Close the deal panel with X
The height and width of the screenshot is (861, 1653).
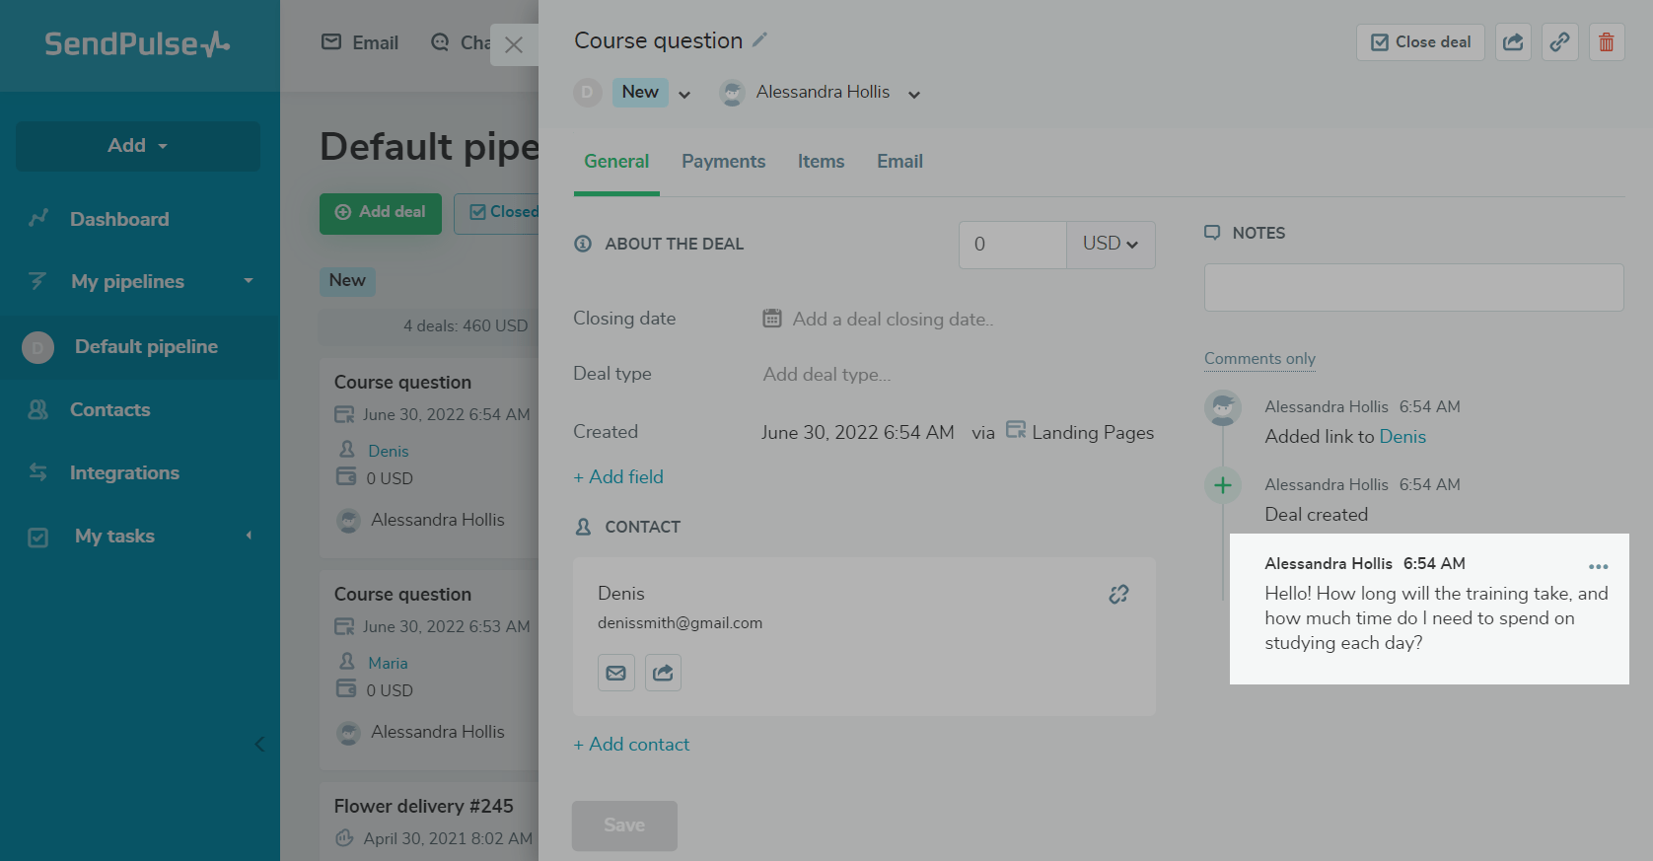tap(514, 44)
